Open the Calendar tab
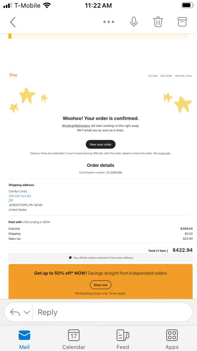Image resolution: width=197 pixels, height=351 pixels. pos(74,339)
